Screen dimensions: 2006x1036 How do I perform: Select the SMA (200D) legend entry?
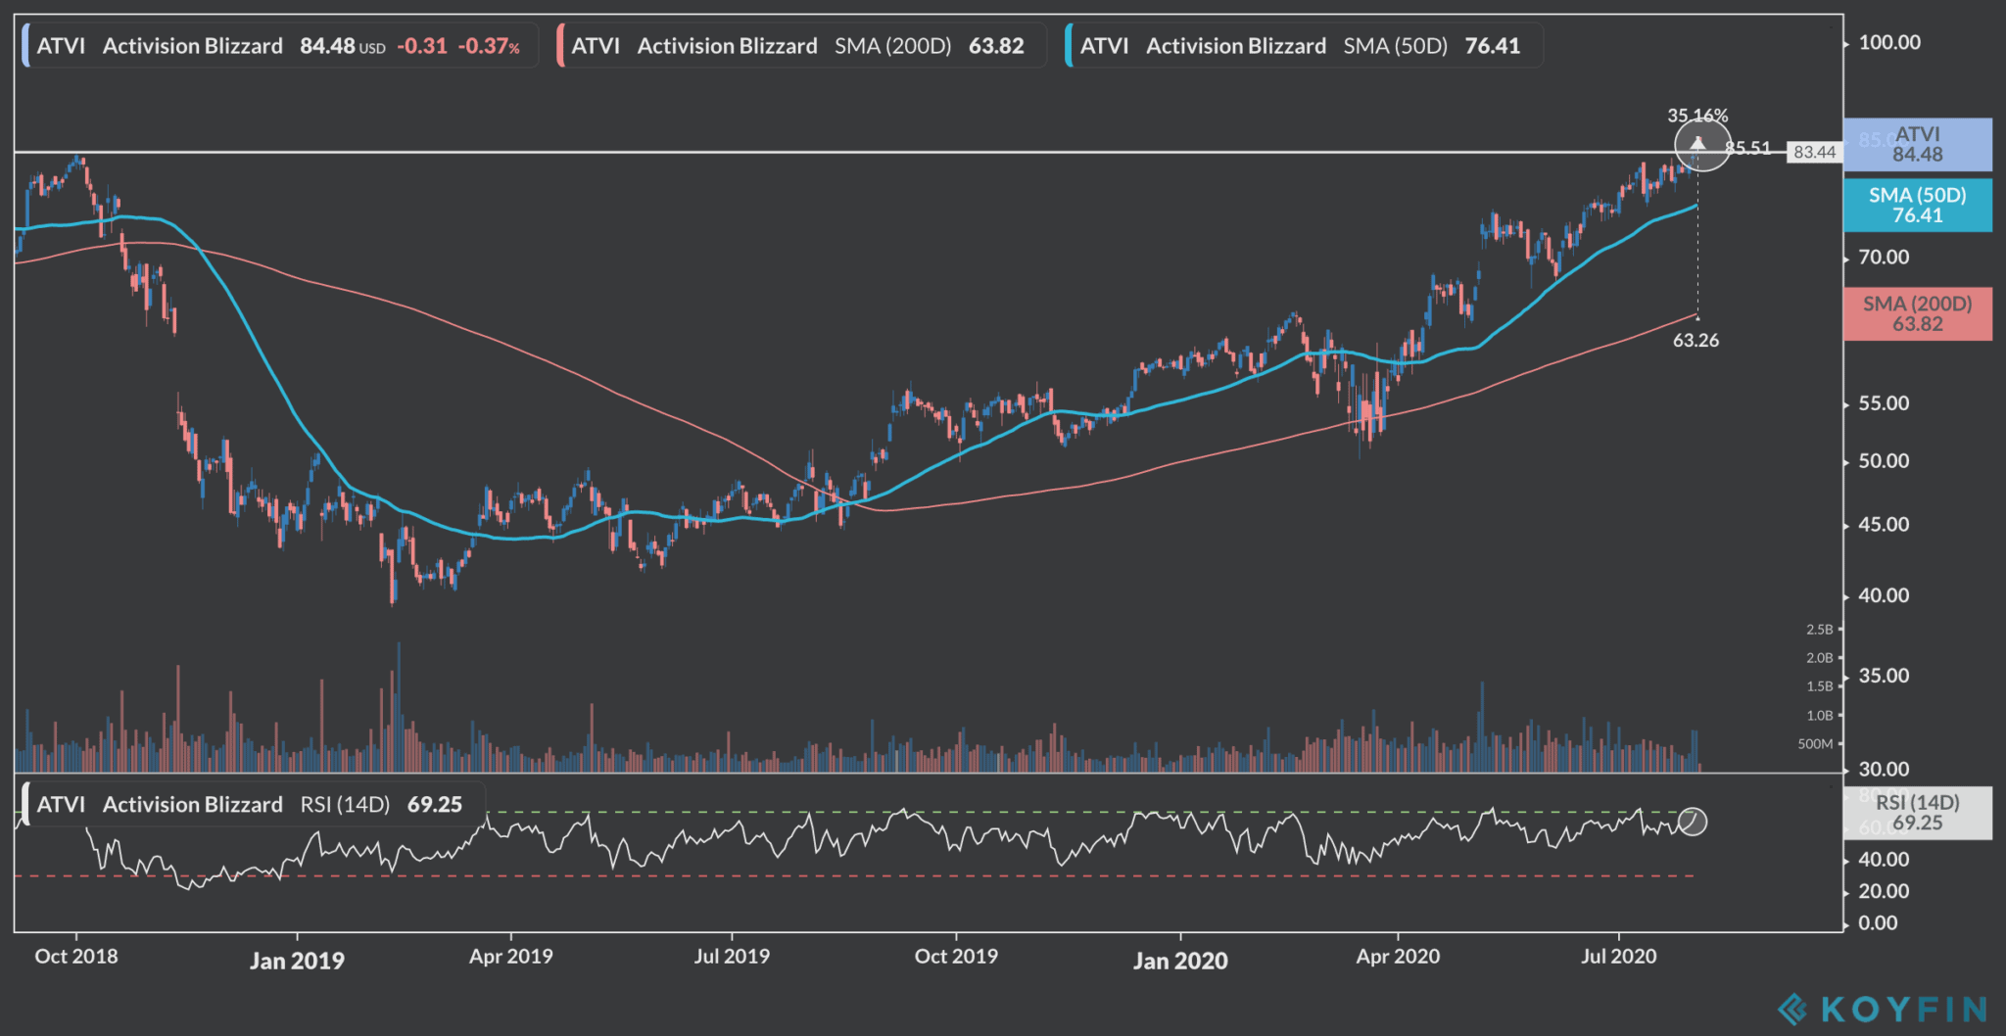(x=801, y=46)
